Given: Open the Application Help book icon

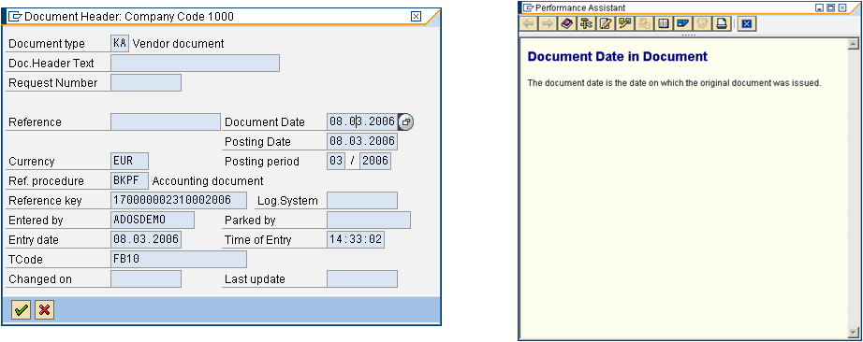Looking at the screenshot, I should (x=566, y=23).
